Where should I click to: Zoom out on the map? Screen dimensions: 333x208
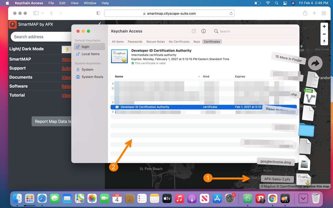point(324,34)
